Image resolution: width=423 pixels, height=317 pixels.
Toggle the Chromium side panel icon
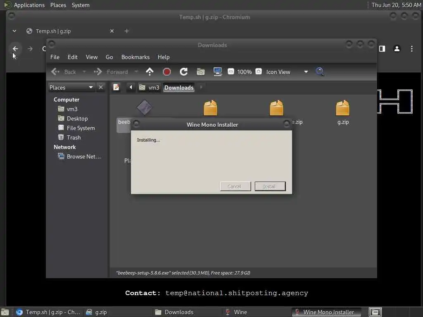point(382,49)
